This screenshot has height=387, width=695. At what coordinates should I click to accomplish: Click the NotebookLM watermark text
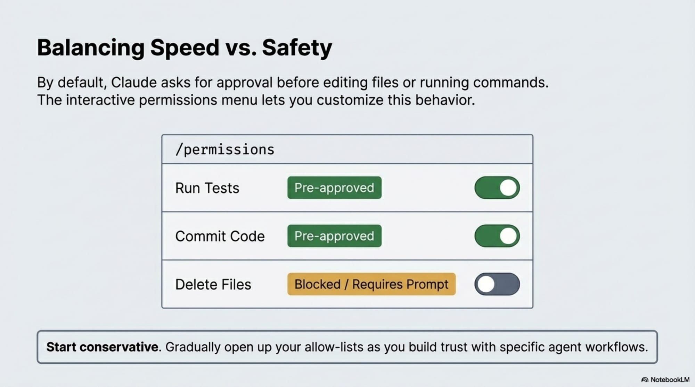(670, 380)
